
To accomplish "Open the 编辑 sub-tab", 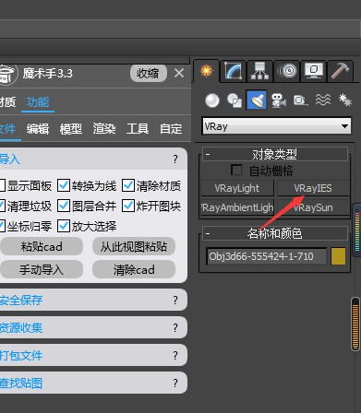I will coord(38,129).
